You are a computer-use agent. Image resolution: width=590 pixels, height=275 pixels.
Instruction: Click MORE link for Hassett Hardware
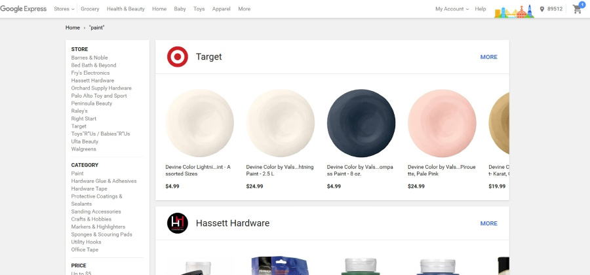489,223
